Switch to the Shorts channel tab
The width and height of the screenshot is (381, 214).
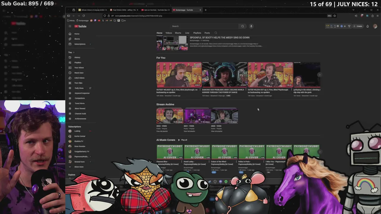[x=178, y=33]
